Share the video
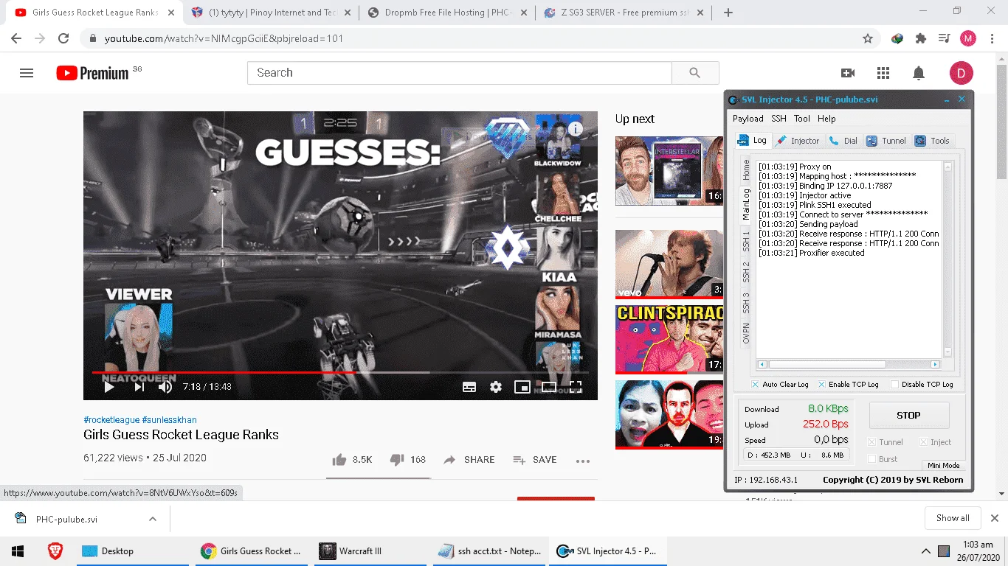Image resolution: width=1008 pixels, height=566 pixels. (469, 460)
